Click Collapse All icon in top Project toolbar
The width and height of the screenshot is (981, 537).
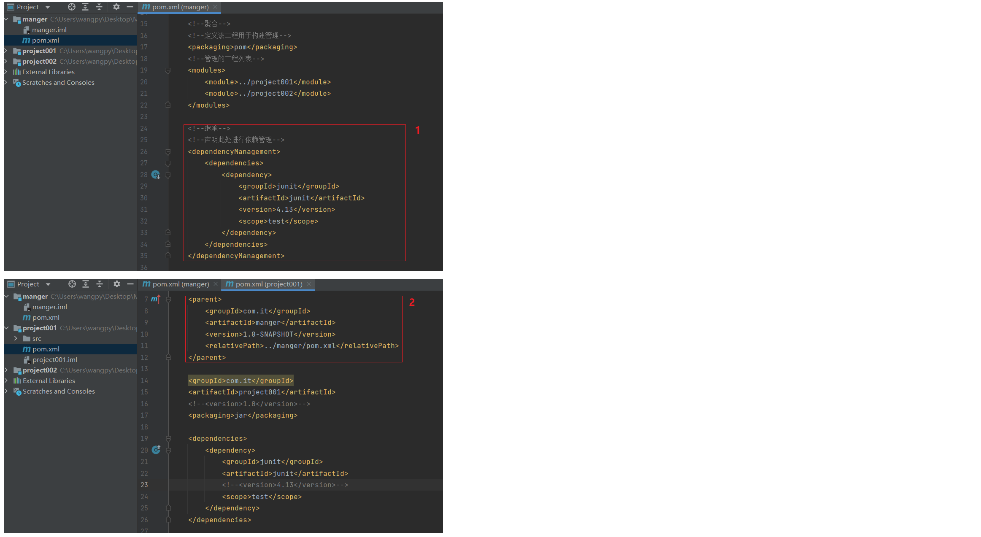click(99, 7)
